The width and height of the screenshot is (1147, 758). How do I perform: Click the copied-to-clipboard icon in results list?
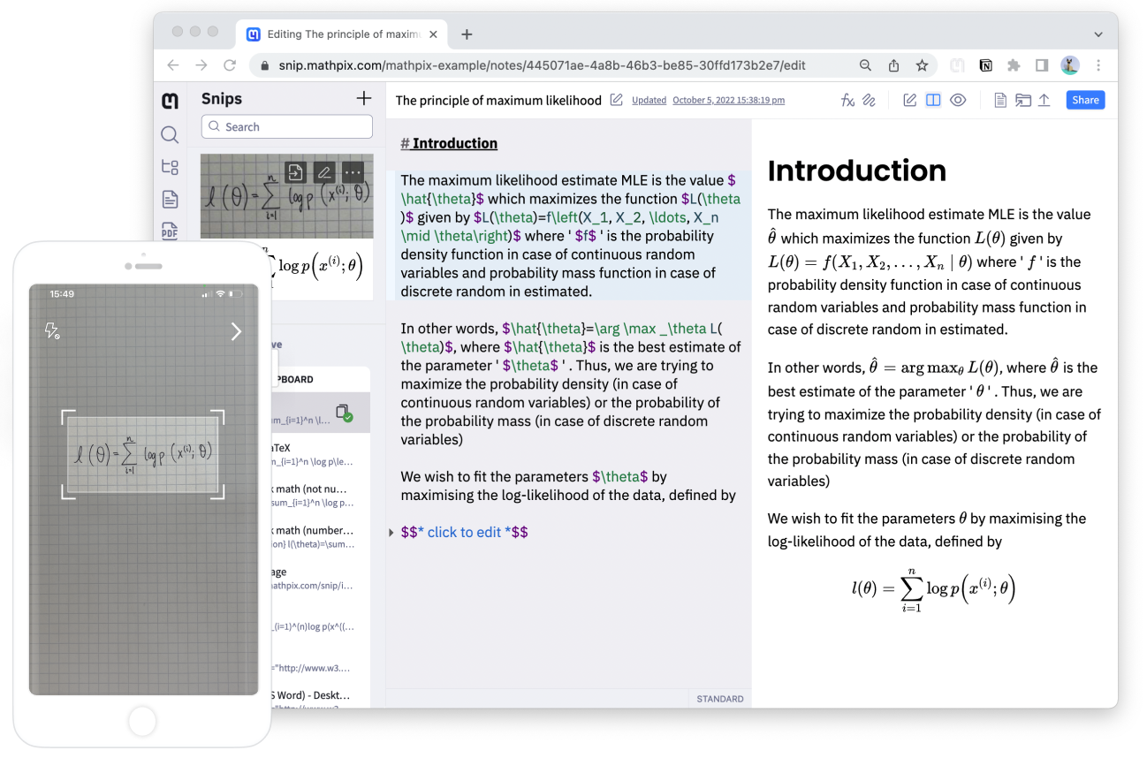[344, 413]
